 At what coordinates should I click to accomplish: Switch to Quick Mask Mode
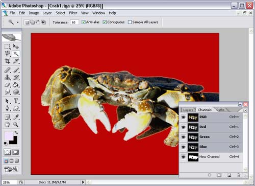tap(15, 152)
